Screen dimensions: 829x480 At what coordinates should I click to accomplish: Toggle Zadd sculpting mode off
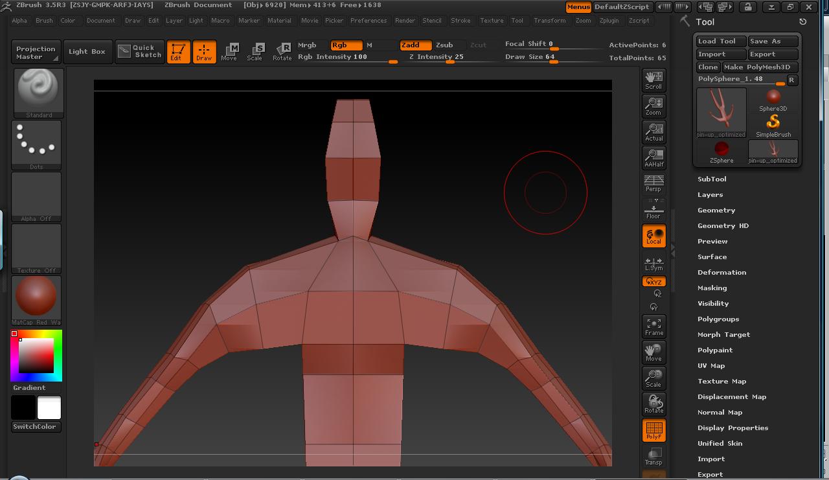pos(416,45)
